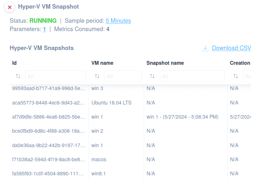Click the VM name 'win 2'

(x=97, y=131)
